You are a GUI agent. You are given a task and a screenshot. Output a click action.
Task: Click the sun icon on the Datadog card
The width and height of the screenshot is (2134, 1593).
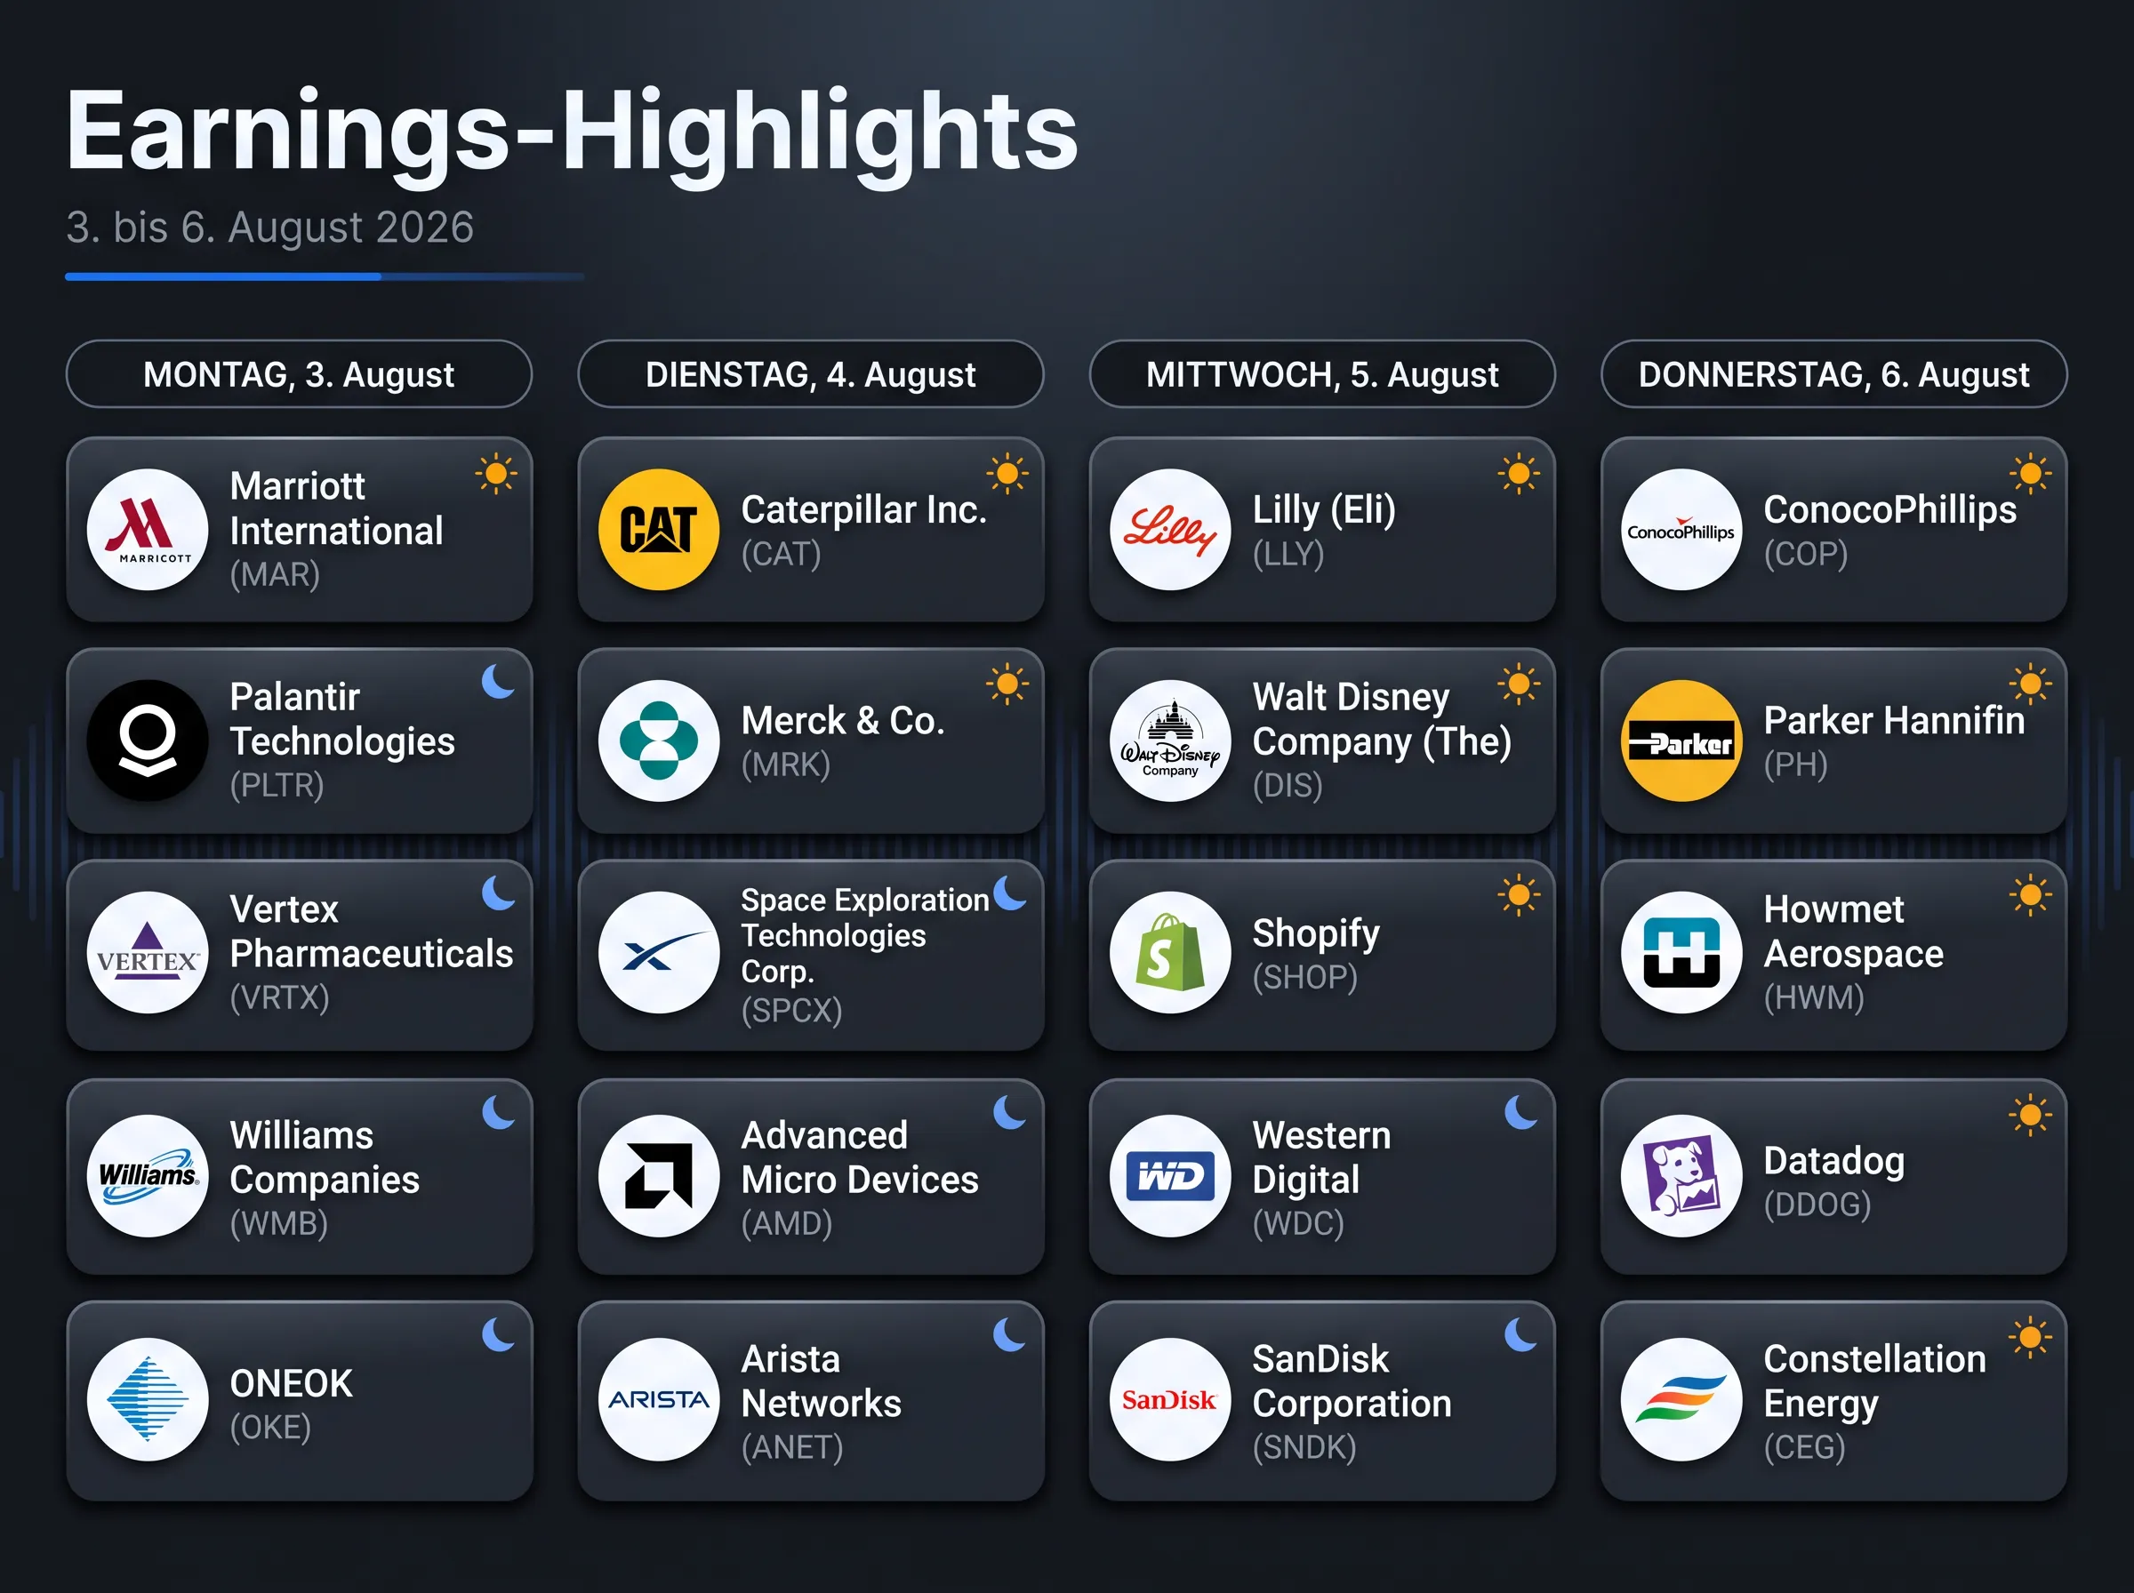tap(2030, 1116)
